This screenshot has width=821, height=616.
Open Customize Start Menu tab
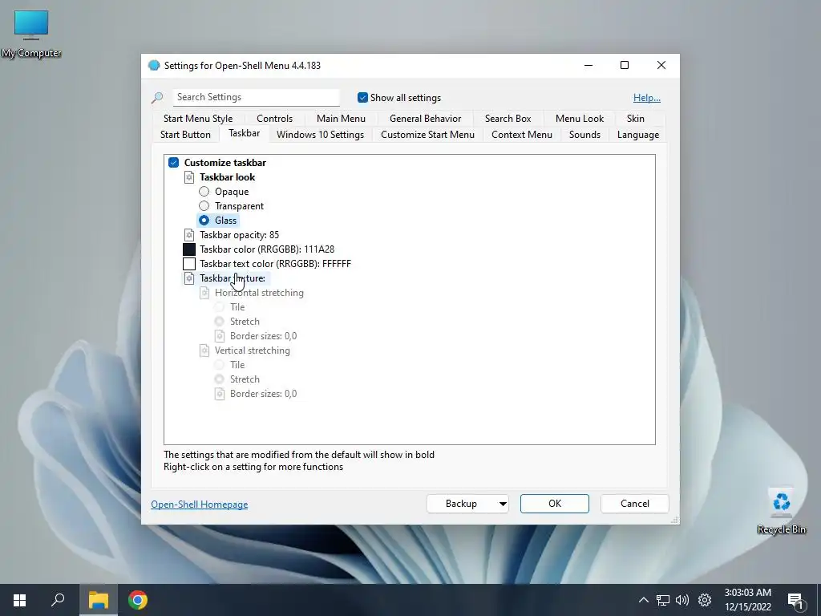(x=428, y=135)
